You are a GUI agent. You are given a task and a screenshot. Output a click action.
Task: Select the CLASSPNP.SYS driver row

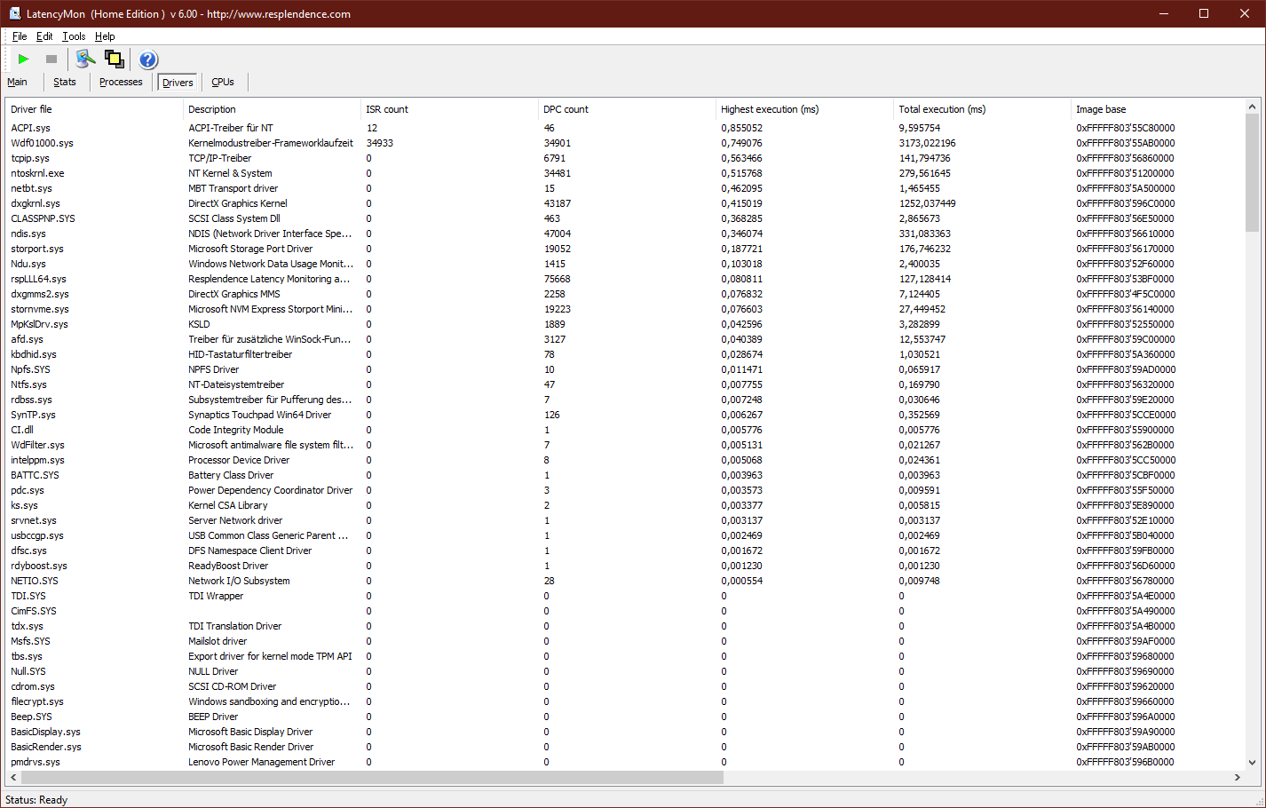(625, 218)
